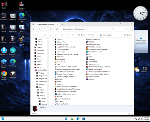Open the Backup desktop icon

coord(4,28)
